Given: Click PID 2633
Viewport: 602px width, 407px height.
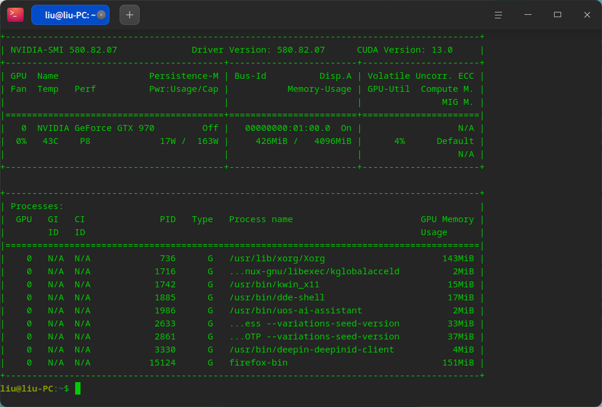Looking at the screenshot, I should pos(165,323).
